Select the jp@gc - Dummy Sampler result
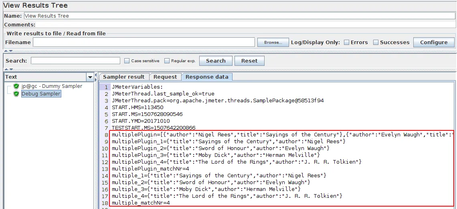The width and height of the screenshot is (457, 209). click(x=52, y=86)
